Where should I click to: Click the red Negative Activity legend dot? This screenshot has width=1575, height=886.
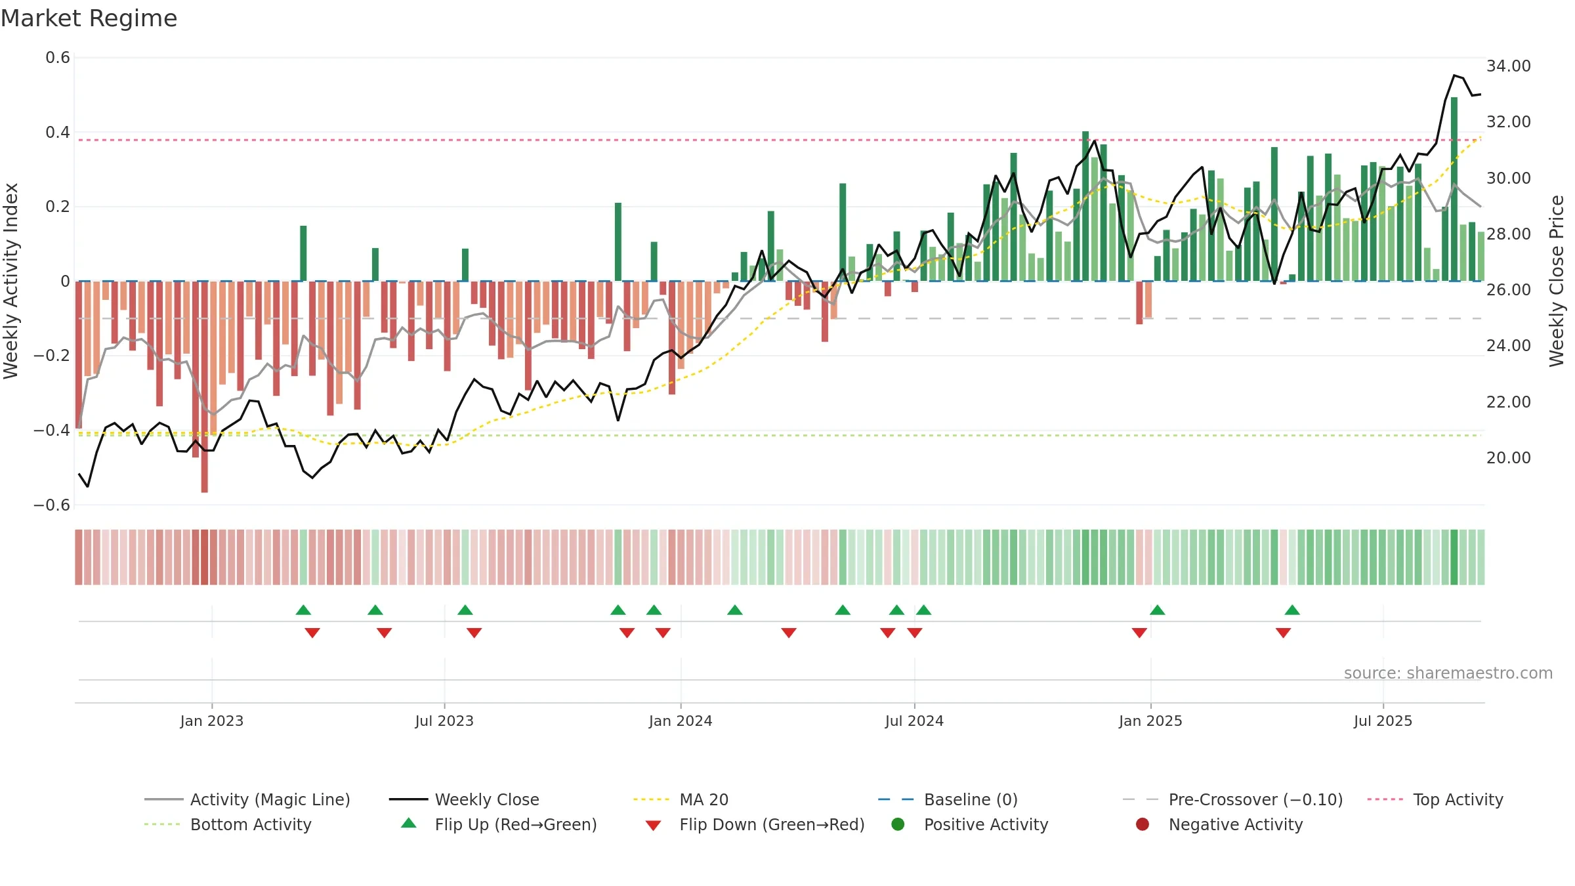[1143, 824]
